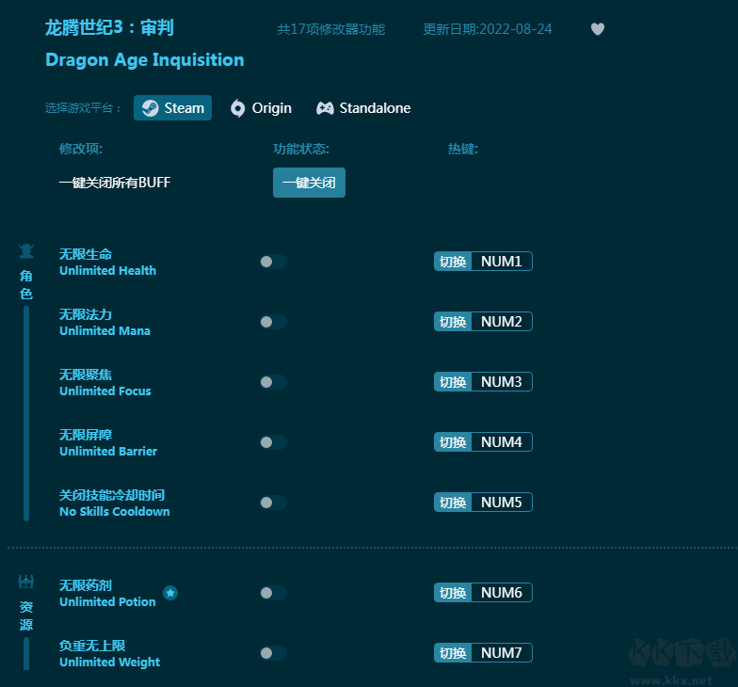
Task: Click 切换 button for NUM1 hotkey
Action: (x=453, y=262)
